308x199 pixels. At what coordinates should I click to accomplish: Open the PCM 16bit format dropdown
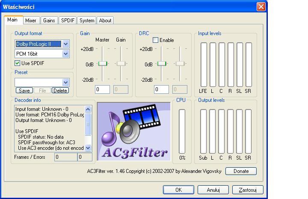point(65,54)
